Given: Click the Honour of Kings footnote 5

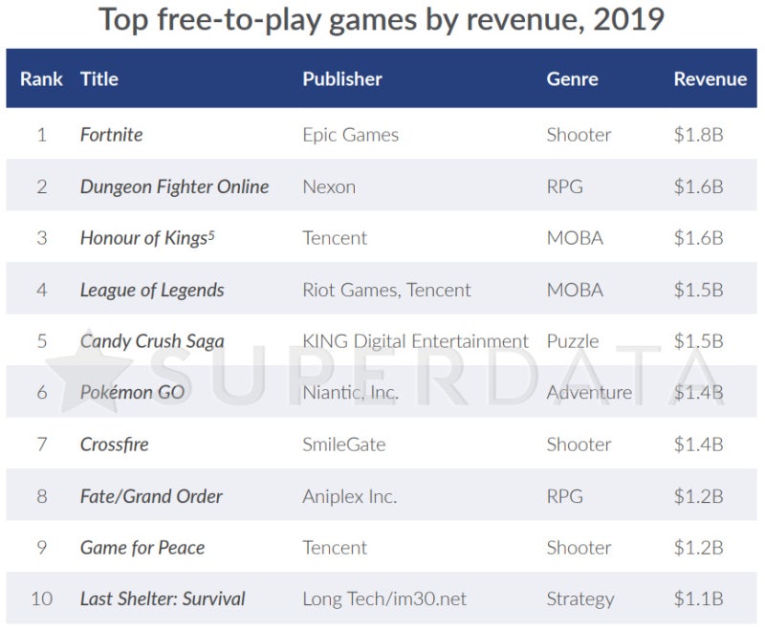Looking at the screenshot, I should 211,234.
